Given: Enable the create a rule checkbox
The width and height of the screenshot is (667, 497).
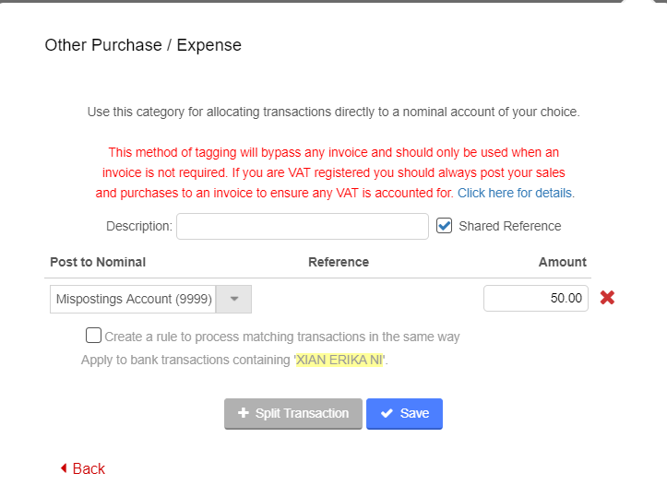Looking at the screenshot, I should pos(93,336).
